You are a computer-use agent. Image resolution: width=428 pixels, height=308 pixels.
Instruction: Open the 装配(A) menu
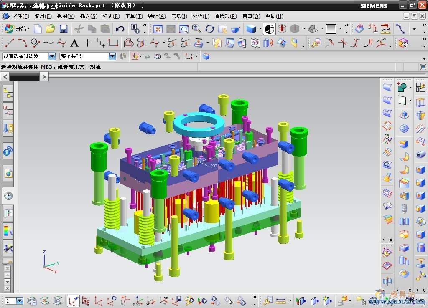click(x=157, y=16)
